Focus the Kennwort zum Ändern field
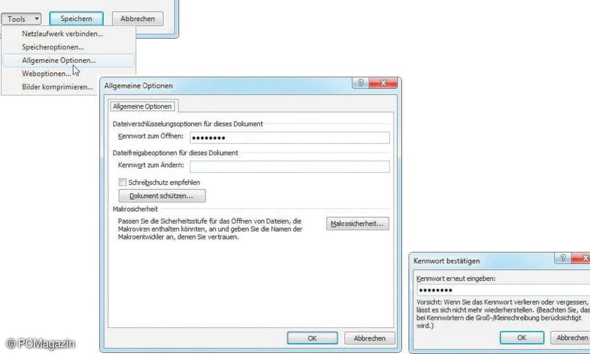 tap(290, 167)
